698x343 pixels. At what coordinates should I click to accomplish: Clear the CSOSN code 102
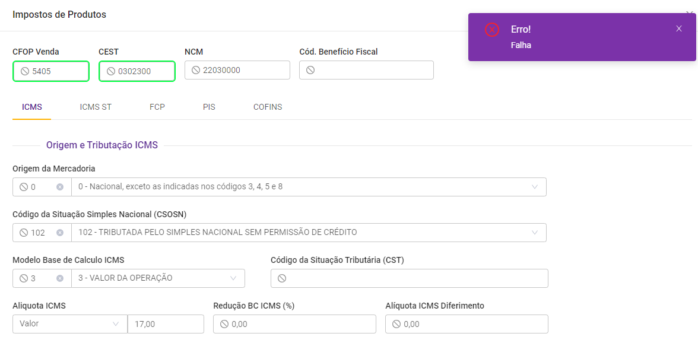tap(60, 233)
